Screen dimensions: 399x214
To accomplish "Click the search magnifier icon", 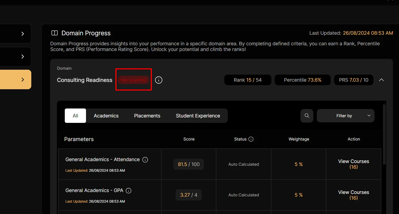I will tap(307, 116).
